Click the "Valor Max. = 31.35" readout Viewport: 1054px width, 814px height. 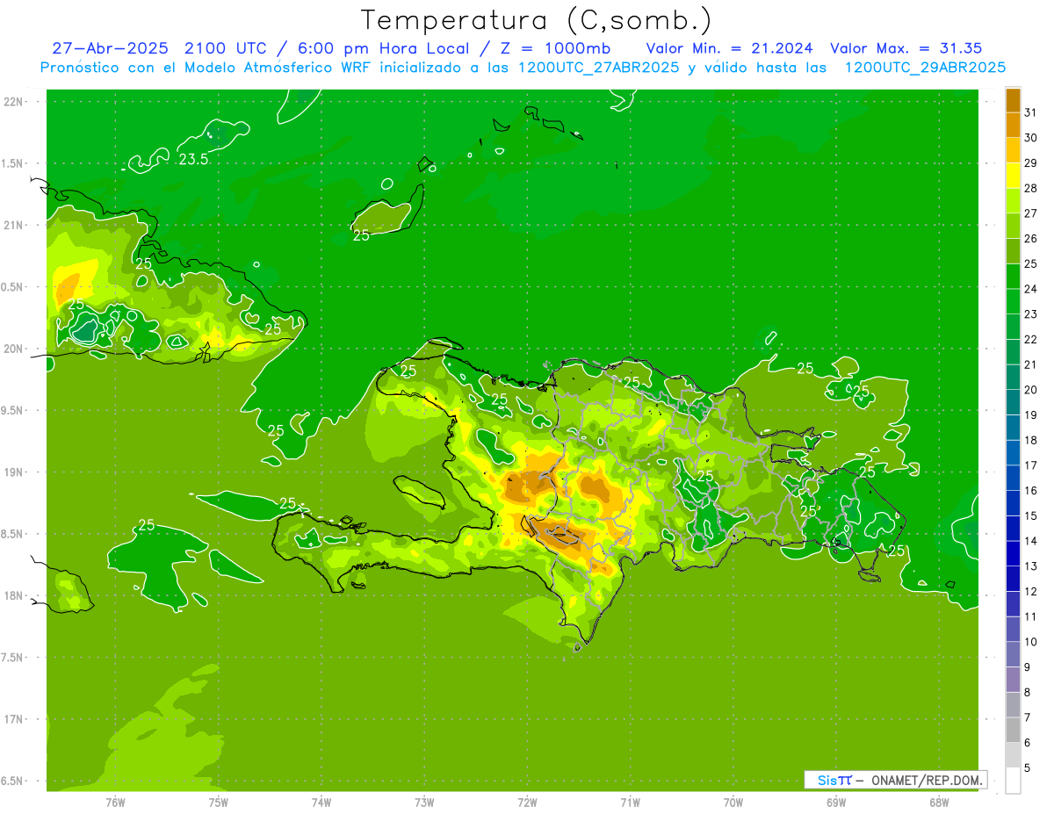906,48
